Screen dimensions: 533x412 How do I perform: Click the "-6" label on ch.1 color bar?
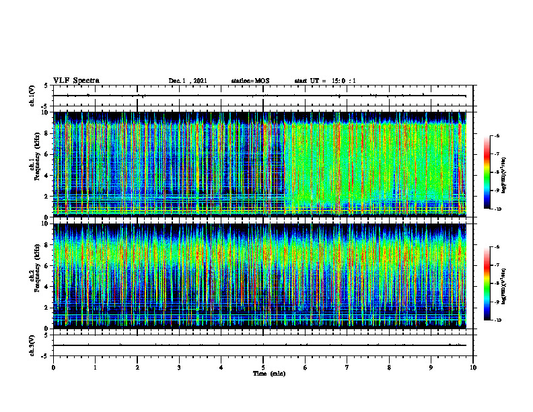(497, 135)
